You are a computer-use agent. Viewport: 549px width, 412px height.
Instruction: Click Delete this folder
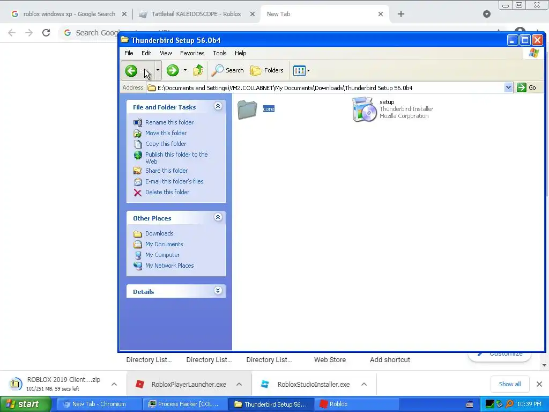point(167,193)
